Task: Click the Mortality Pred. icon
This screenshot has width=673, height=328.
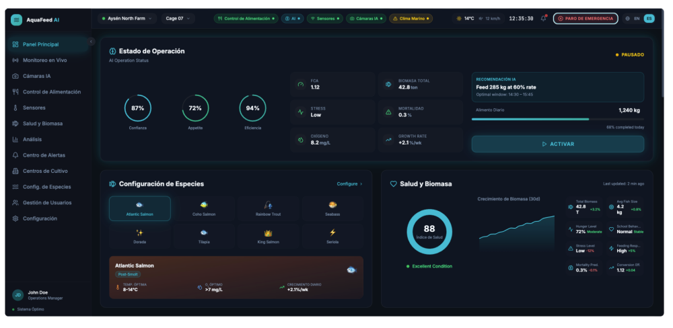Action: pos(571,268)
